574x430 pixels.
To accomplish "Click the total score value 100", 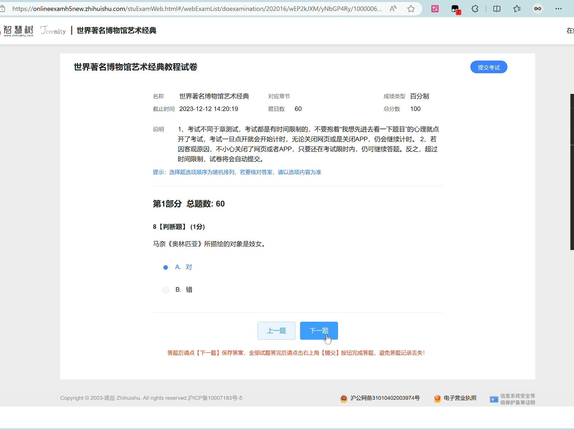I will (415, 109).
